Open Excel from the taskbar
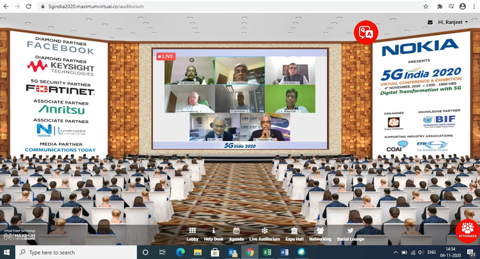Image resolution: width=480 pixels, height=259 pixels. point(267,252)
